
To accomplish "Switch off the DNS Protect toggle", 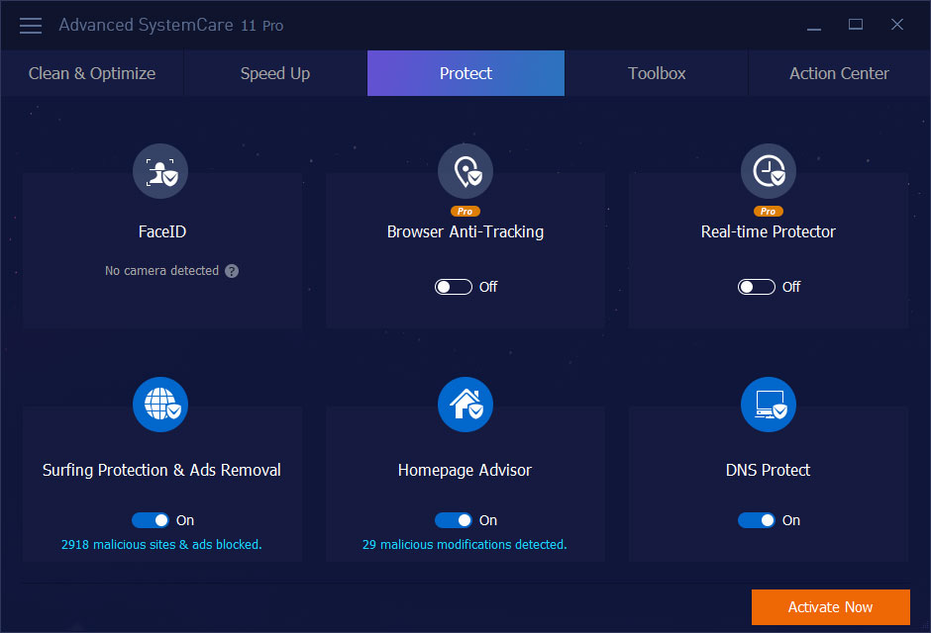I will tap(757, 520).
